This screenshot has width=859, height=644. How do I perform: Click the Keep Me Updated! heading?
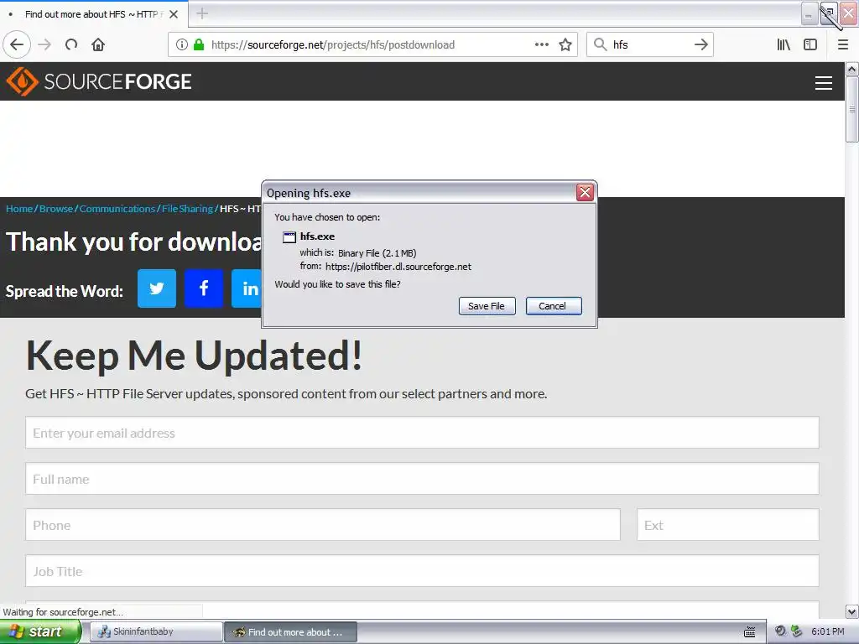(194, 356)
